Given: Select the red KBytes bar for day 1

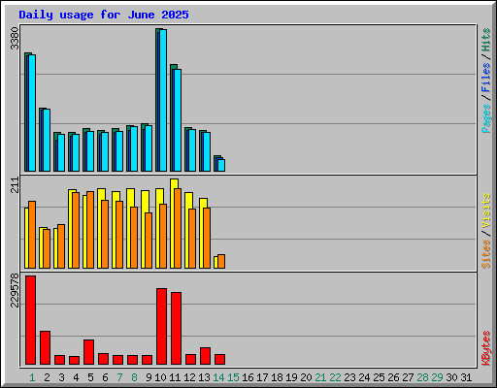Looking at the screenshot, I should pos(30,320).
